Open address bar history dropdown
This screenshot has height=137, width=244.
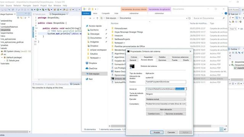186,18
